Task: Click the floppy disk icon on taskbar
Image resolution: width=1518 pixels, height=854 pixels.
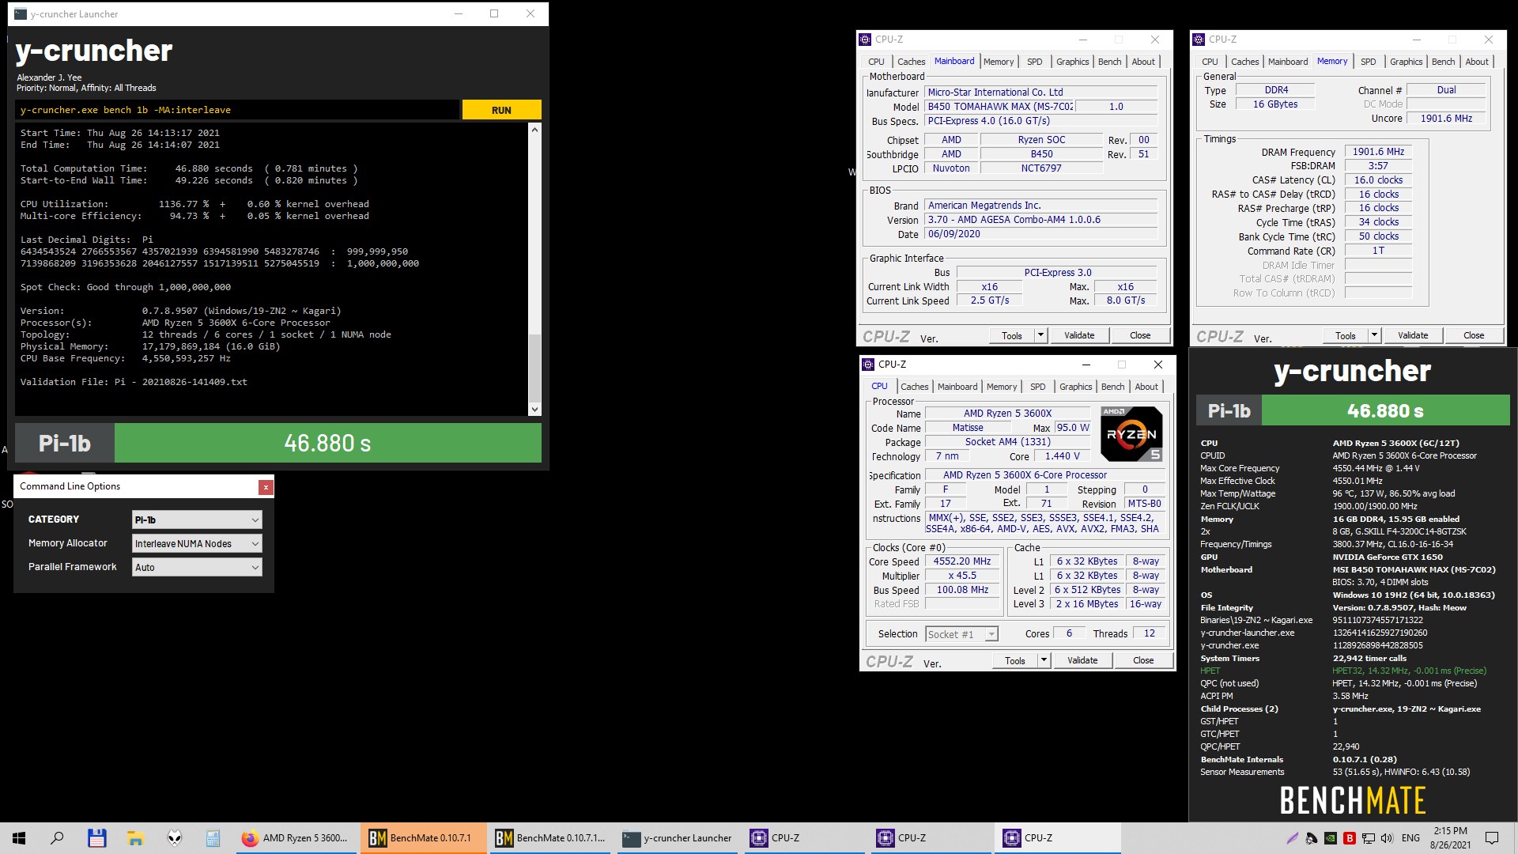Action: 96,838
